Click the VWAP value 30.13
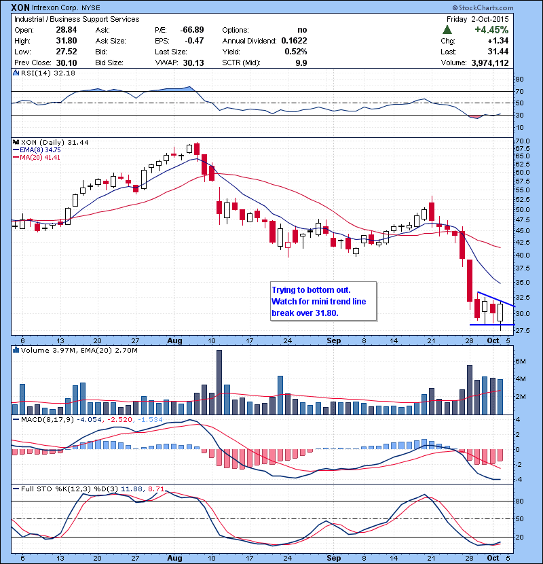 click(193, 63)
